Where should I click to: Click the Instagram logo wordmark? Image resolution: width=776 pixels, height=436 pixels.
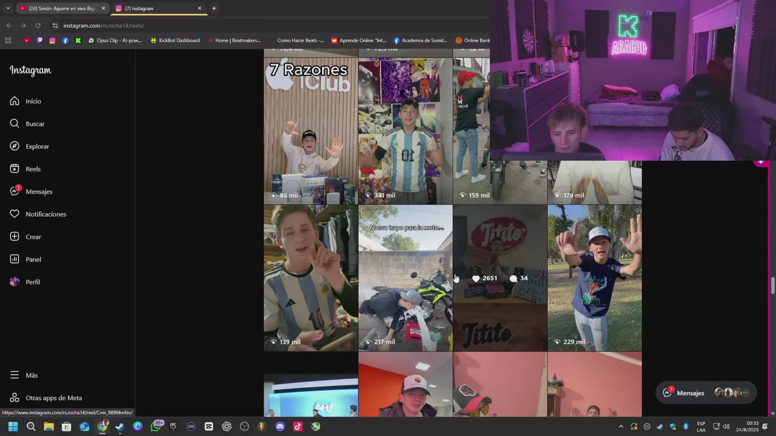[30, 71]
